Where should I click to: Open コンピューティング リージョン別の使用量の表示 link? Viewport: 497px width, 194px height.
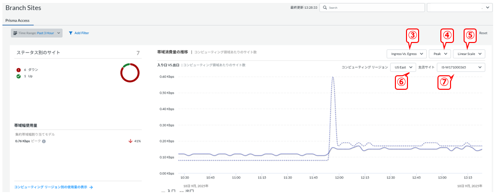51,187
